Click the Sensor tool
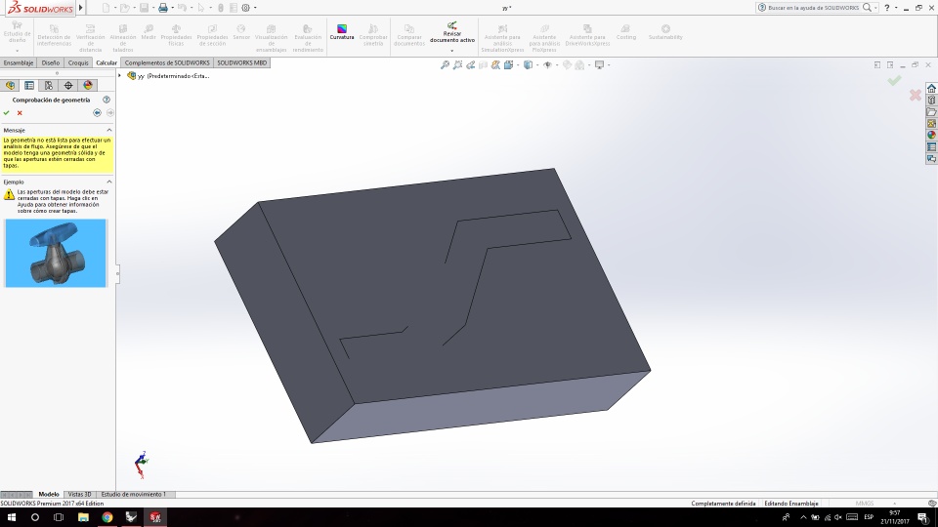Image resolution: width=938 pixels, height=527 pixels. (241, 32)
